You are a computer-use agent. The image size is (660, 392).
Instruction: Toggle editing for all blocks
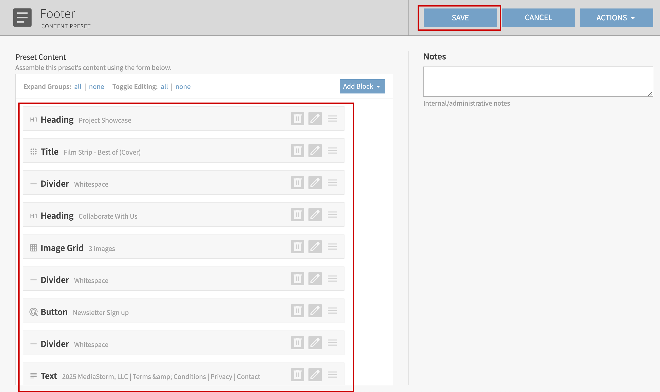click(x=164, y=87)
